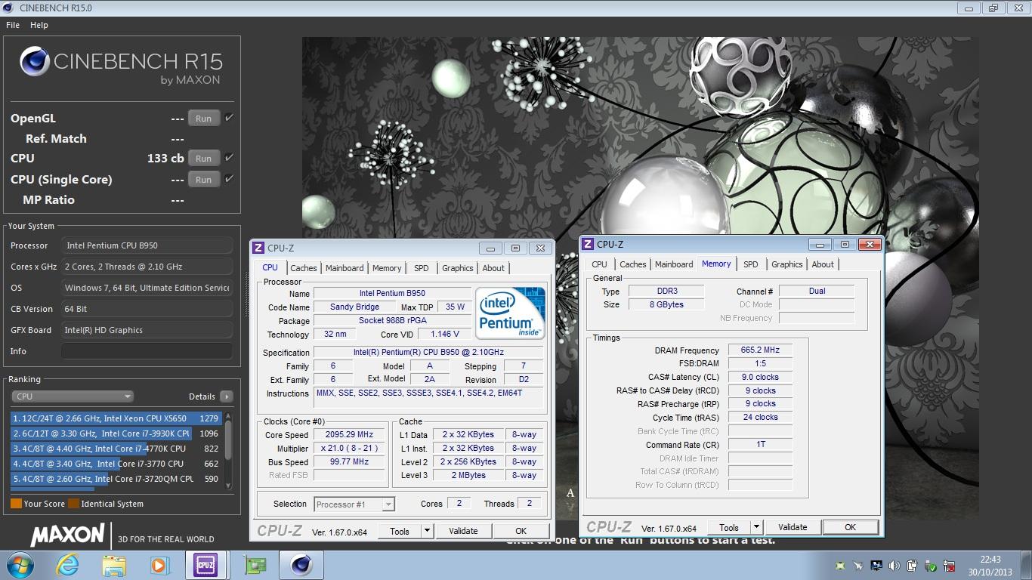The image size is (1032, 580).
Task: Toggle the OpenGL test checkmark
Action: point(229,118)
